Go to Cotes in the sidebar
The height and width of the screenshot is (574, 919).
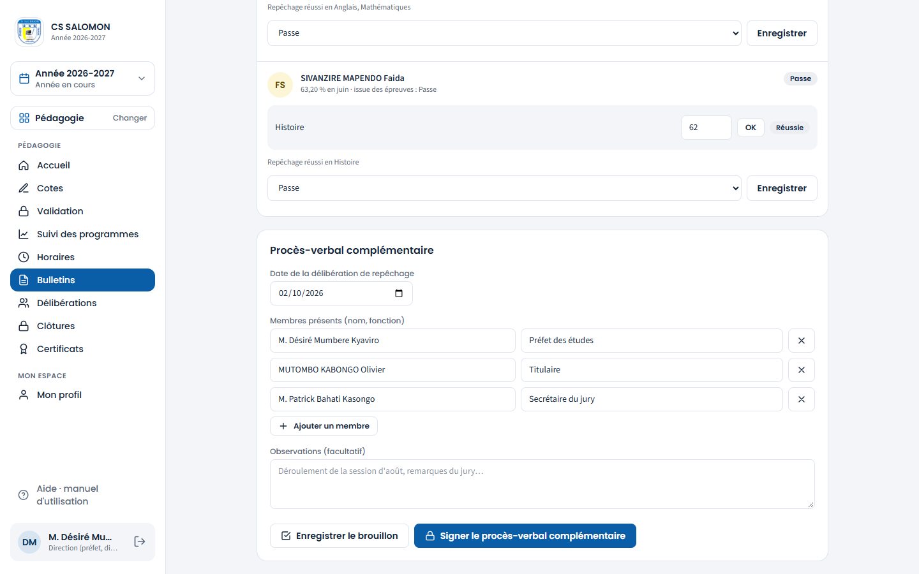coord(82,188)
